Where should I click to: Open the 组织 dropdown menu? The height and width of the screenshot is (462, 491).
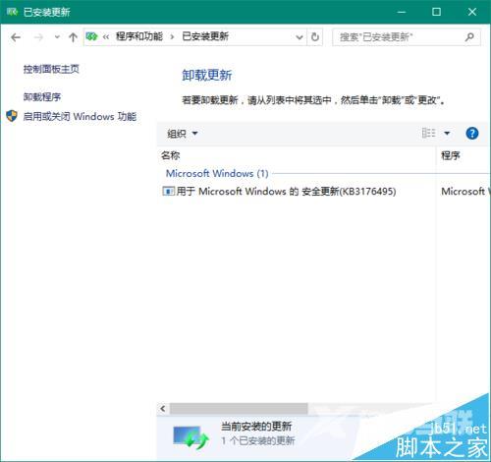[183, 134]
